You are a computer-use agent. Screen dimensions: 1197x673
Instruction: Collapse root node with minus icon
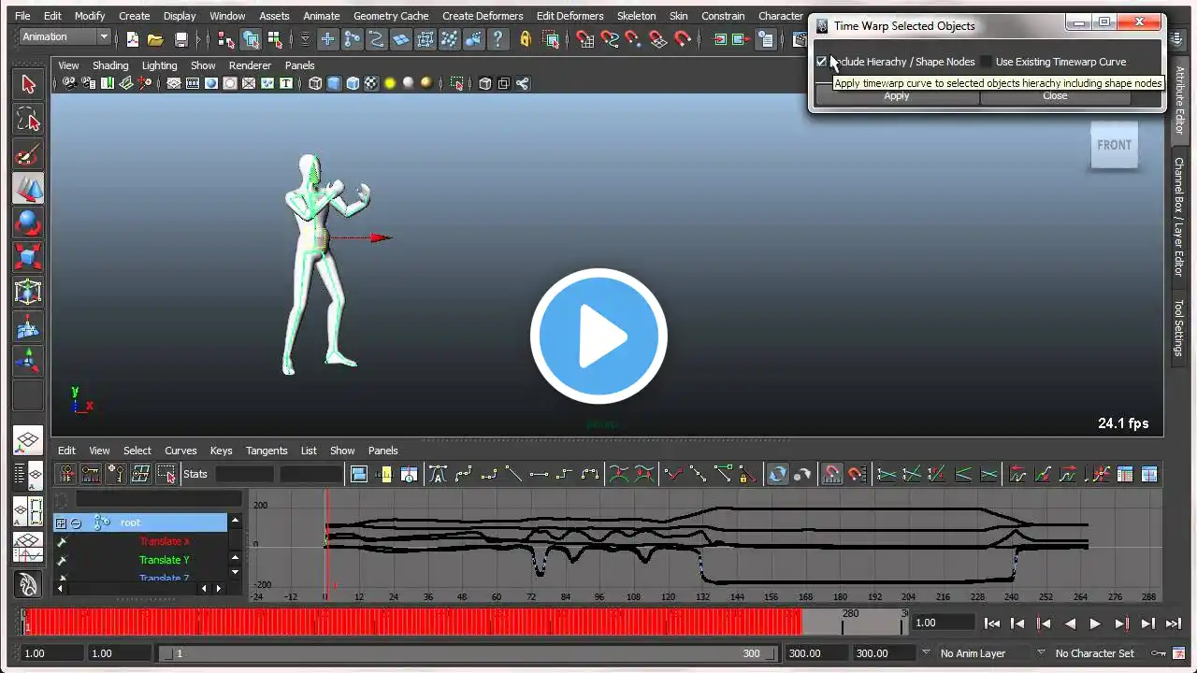click(76, 523)
